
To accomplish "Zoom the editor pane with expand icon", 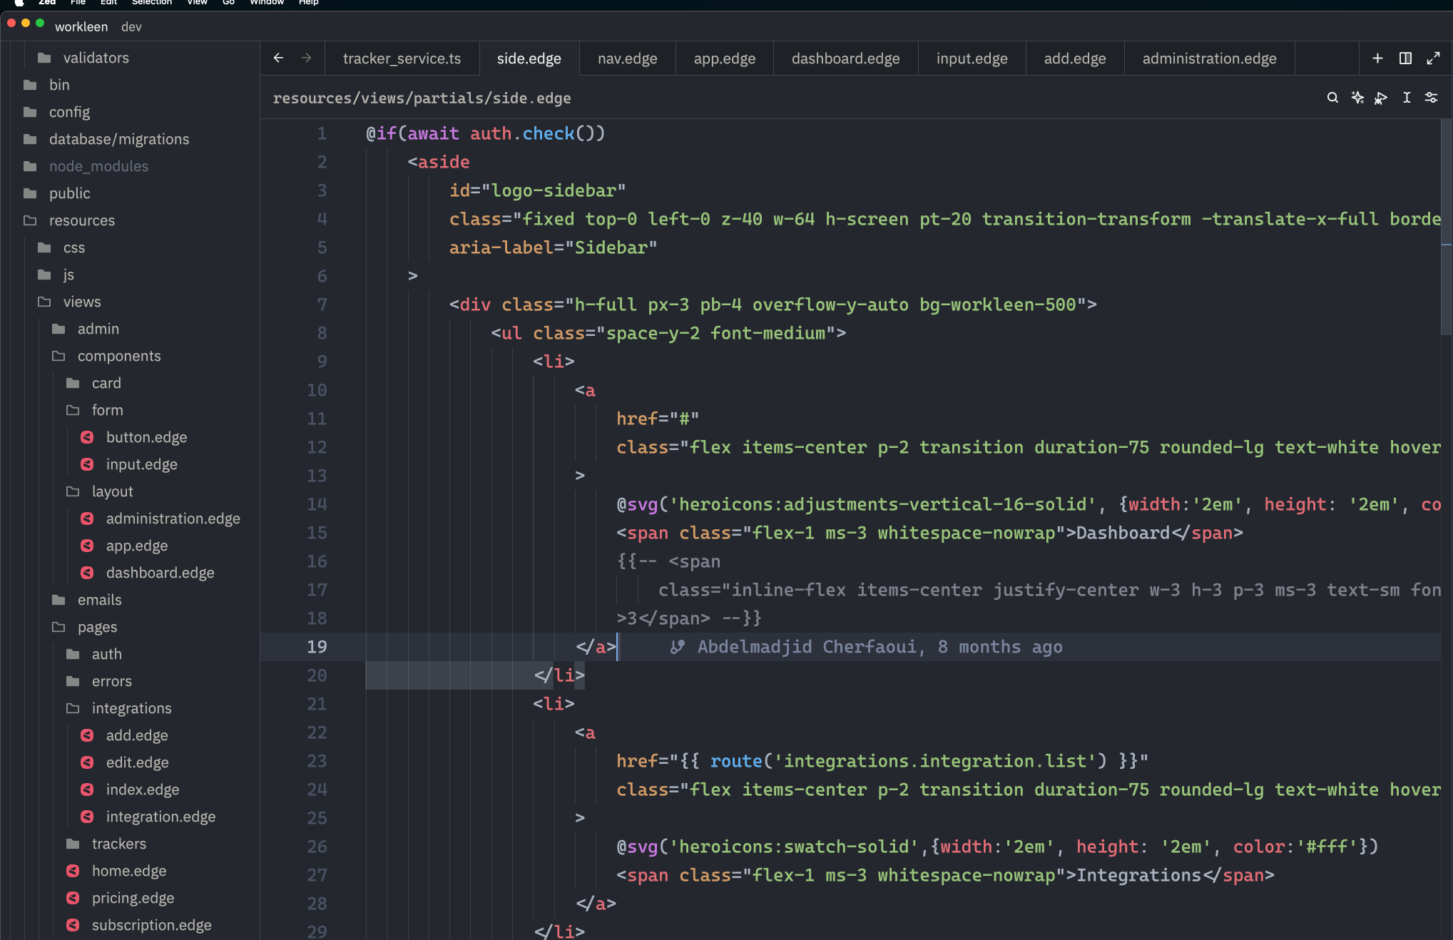I will [x=1433, y=58].
